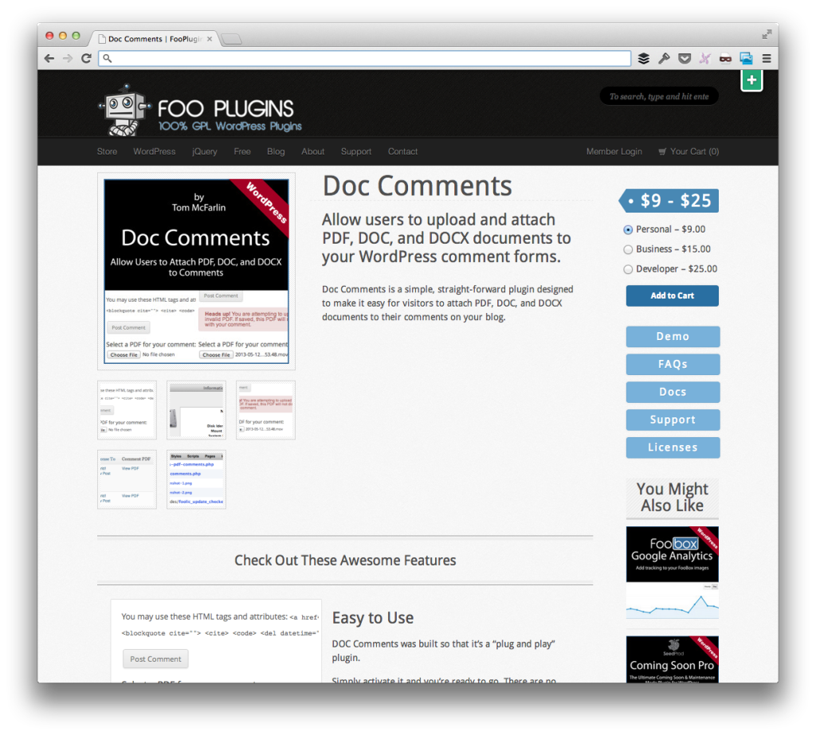
Task: Click the site search field
Action: [x=659, y=96]
